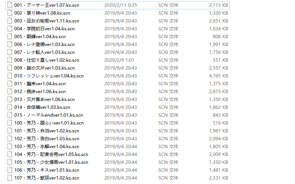Viewport: 295px width, 184px height.
Task: Select 105・芳乃 - 少女漫画ver1.01.ks.scn file
Action: [51, 162]
